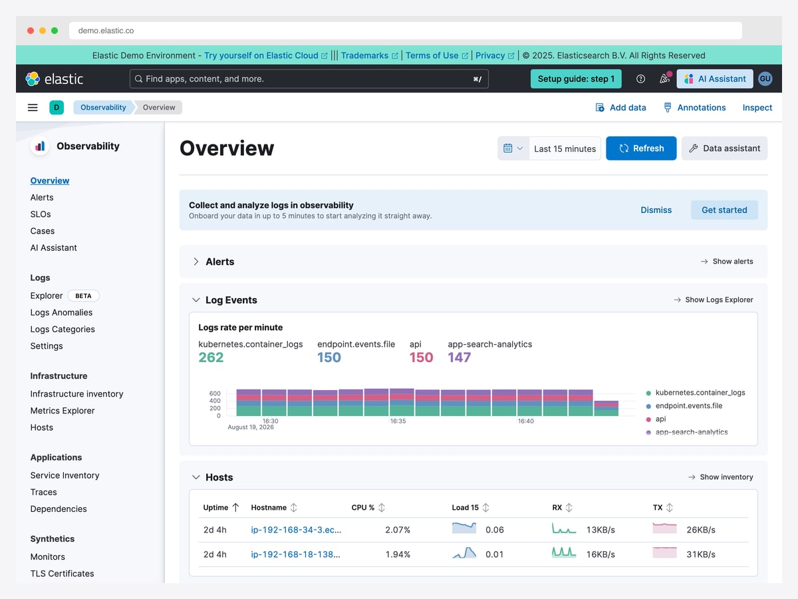798x599 pixels.
Task: Dismiss the collect logs banner
Action: (x=656, y=210)
